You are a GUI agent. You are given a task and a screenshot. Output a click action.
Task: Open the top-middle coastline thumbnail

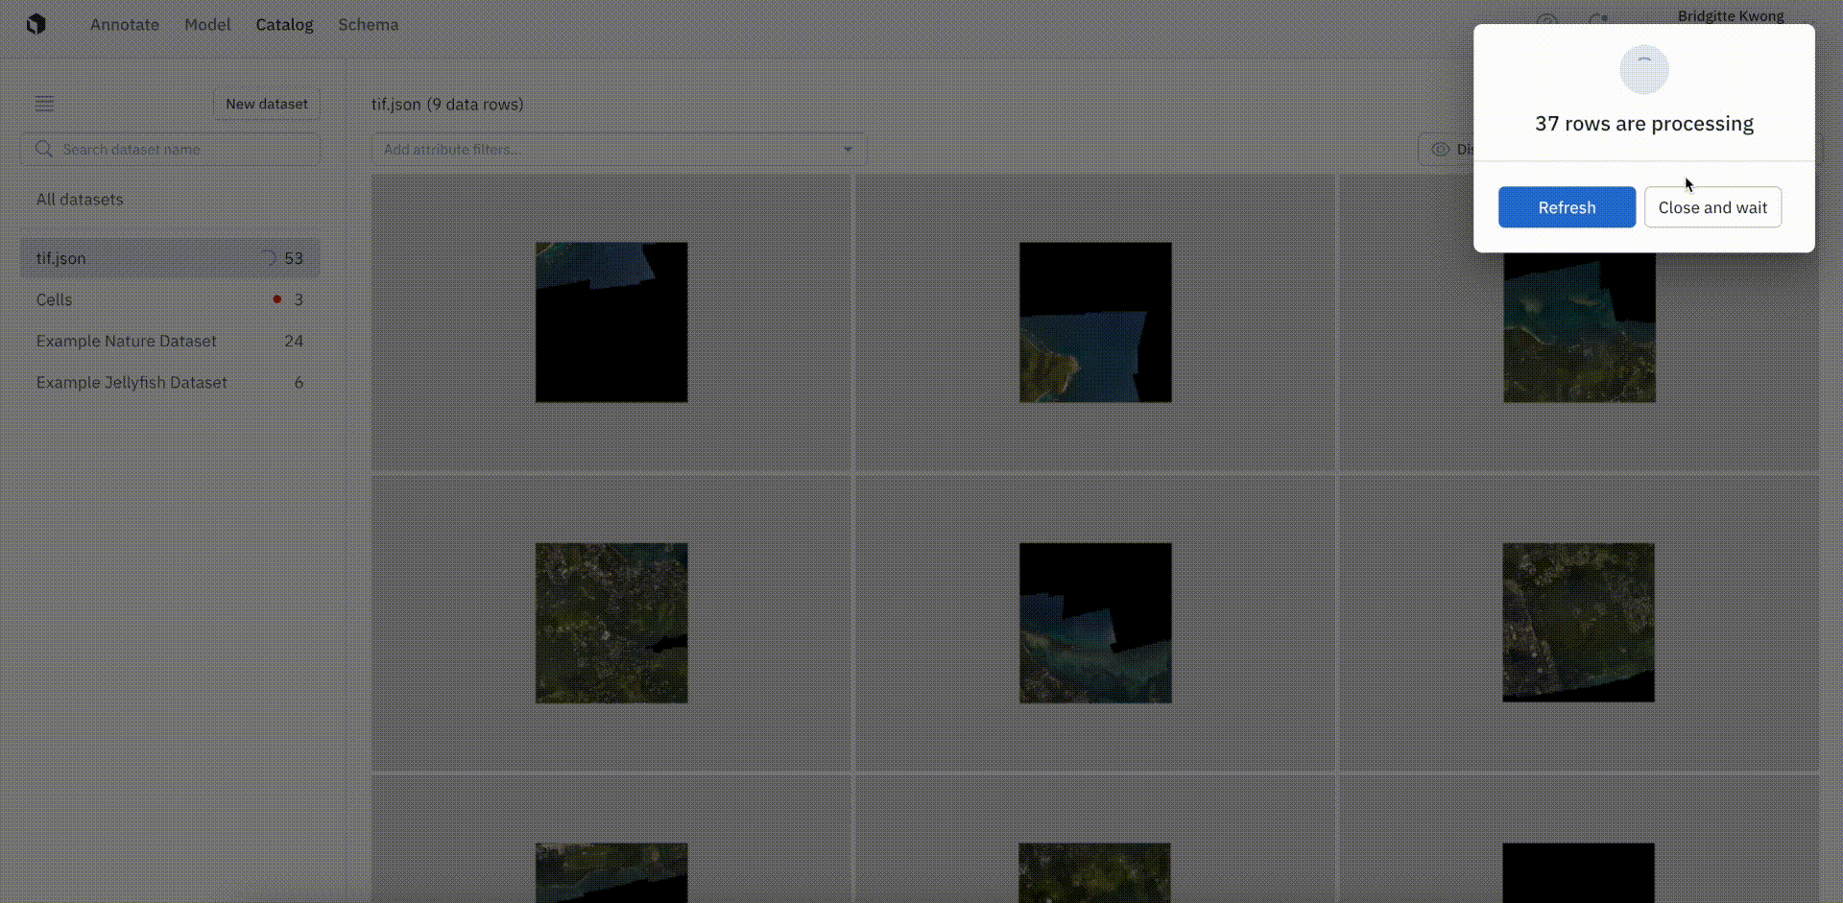point(1095,322)
